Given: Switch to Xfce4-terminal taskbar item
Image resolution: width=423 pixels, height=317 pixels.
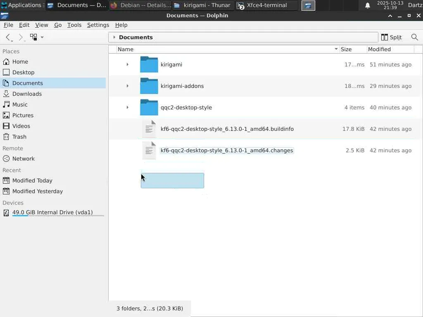Looking at the screenshot, I should pyautogui.click(x=267, y=5).
